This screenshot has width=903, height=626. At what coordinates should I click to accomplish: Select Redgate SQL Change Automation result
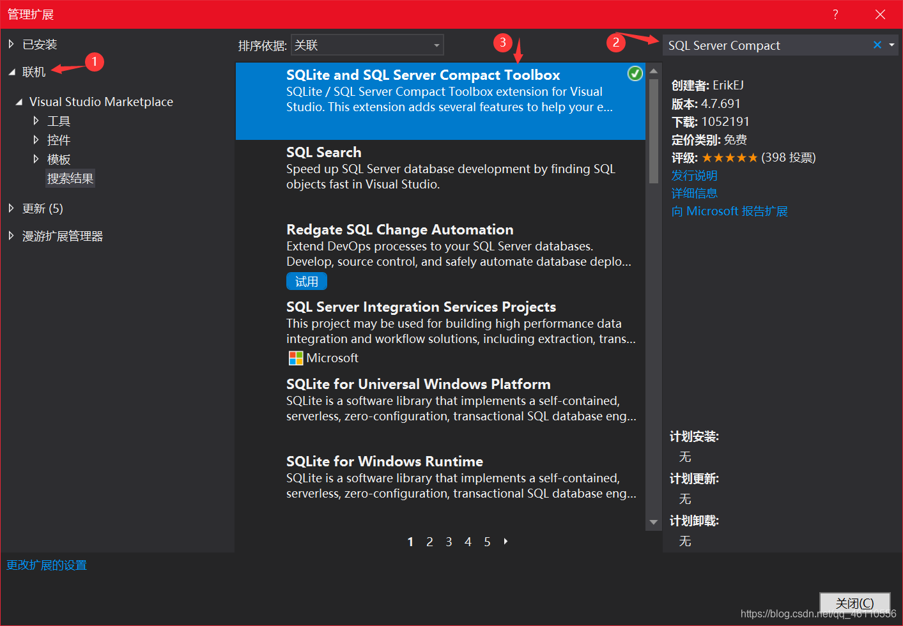[x=440, y=256]
